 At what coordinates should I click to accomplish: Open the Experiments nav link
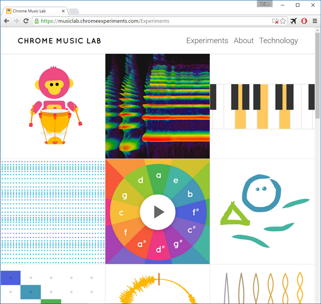point(207,41)
